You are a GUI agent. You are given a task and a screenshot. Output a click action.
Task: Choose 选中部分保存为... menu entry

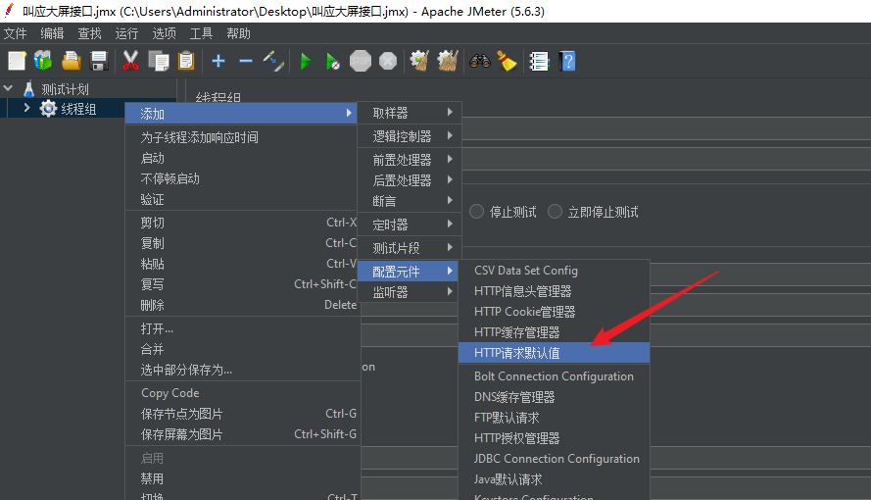pyautogui.click(x=241, y=370)
